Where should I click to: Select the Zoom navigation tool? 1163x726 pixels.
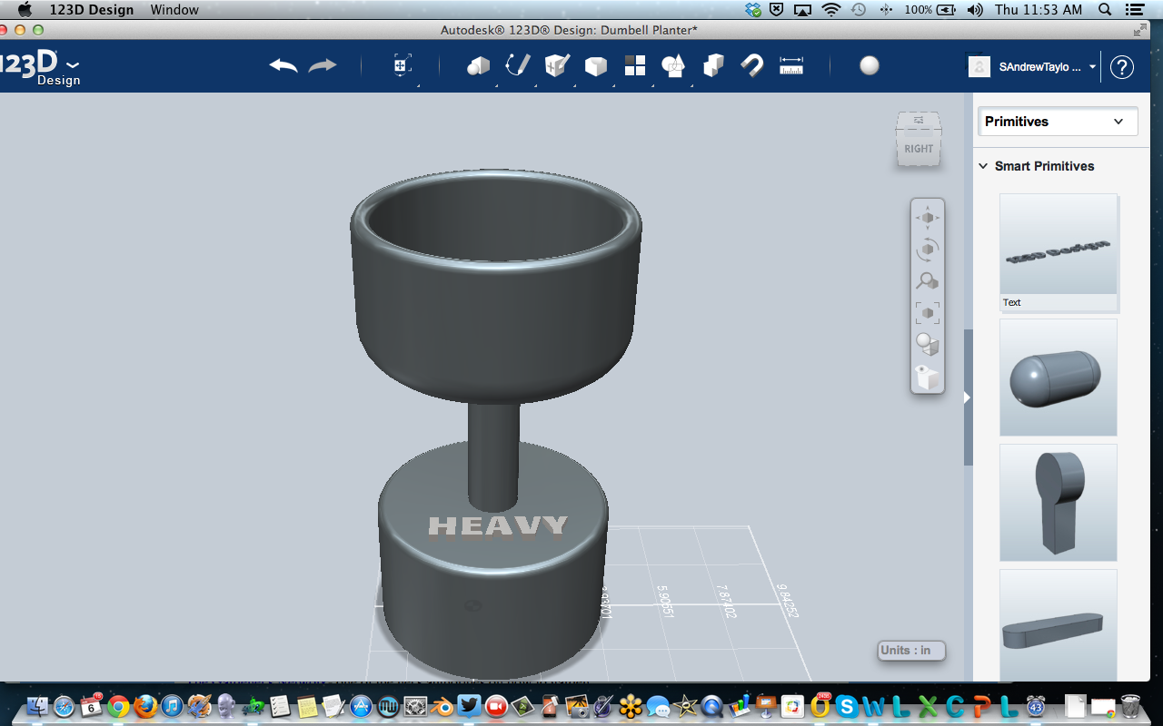point(928,280)
